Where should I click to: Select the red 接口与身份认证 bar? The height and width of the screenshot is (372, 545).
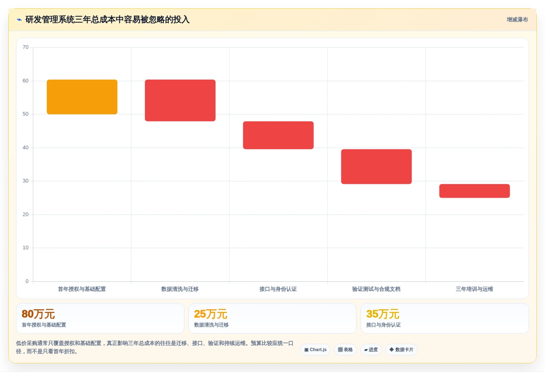(x=278, y=135)
